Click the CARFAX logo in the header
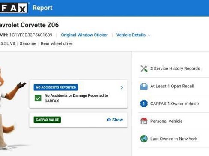209x156 pixels. [x=14, y=8]
